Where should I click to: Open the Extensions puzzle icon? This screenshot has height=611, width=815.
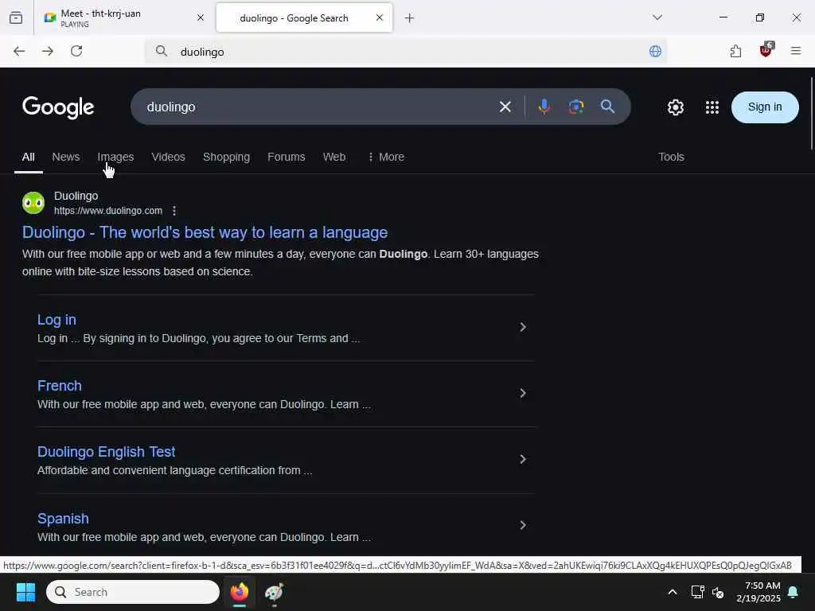[x=735, y=51]
